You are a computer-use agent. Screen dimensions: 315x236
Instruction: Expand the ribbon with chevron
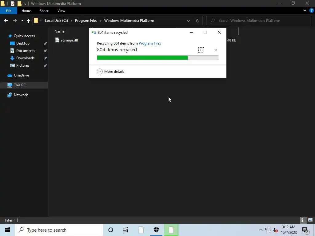pos(305,10)
